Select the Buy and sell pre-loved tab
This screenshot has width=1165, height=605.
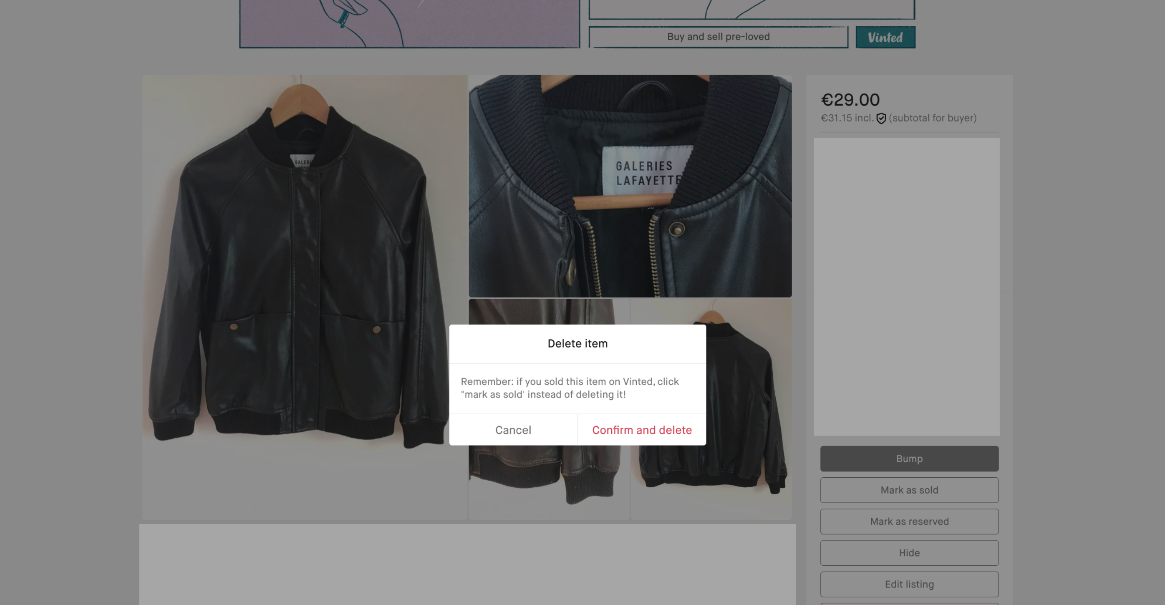coord(717,37)
